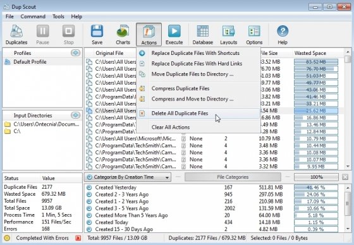
Task: Select the Created 2 - 3 Years Ago row
Action: [x=214, y=194]
